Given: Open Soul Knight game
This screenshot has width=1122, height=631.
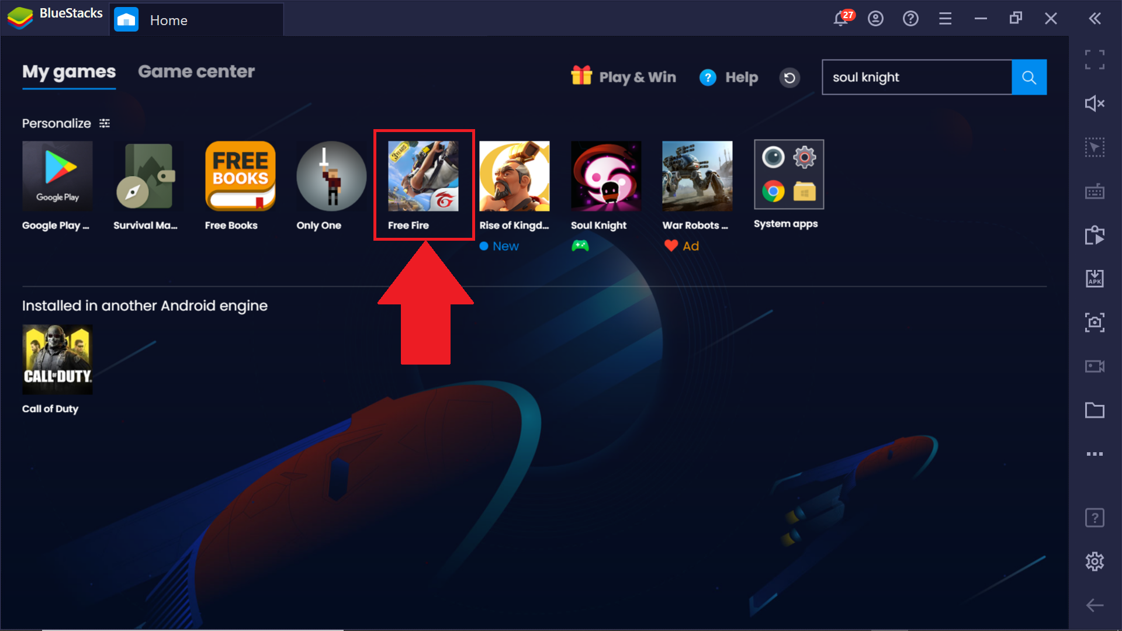Looking at the screenshot, I should click(604, 176).
